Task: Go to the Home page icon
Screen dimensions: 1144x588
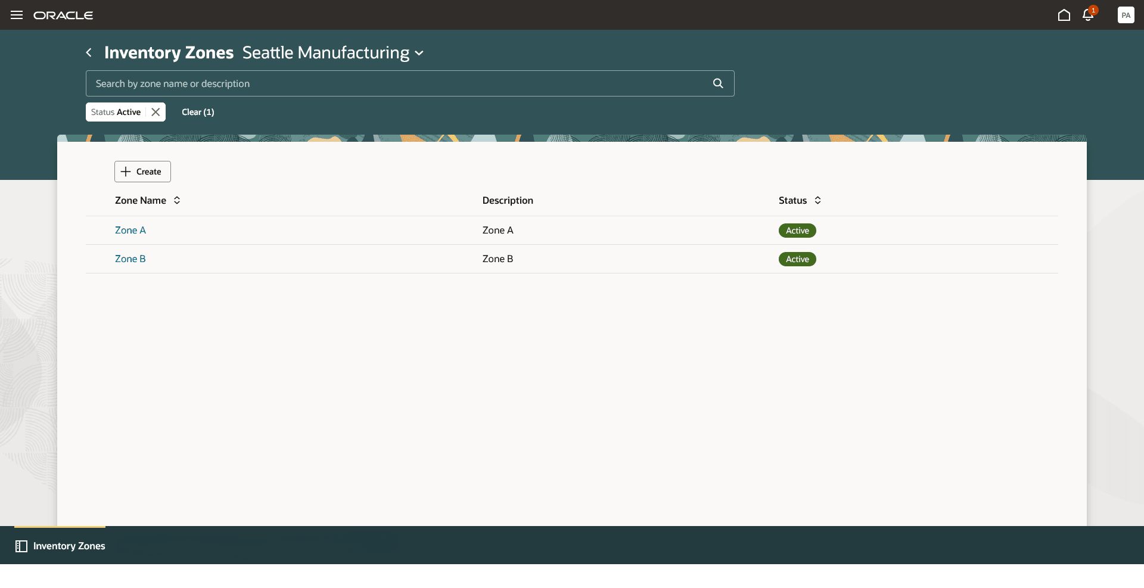Action: tap(1064, 15)
